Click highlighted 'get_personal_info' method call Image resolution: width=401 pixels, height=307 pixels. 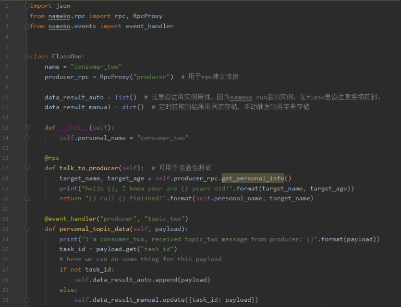tap(253, 178)
